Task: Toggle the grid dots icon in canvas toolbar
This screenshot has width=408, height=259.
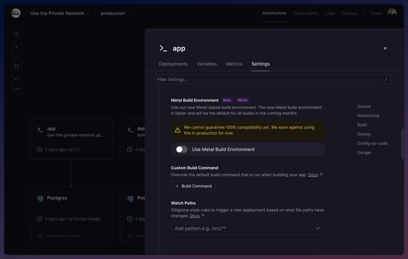Action: tap(16, 34)
